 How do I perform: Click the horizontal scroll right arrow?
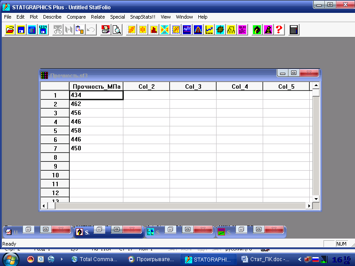pos(309,206)
